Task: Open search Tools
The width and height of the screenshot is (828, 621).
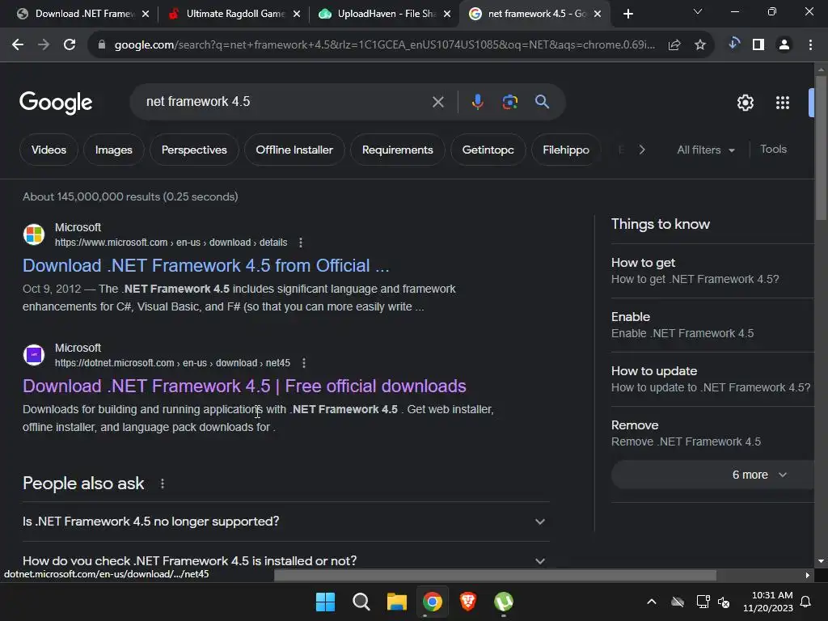Action: click(773, 150)
